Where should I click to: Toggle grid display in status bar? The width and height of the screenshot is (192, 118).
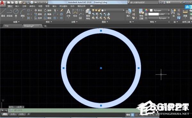pos(132,115)
